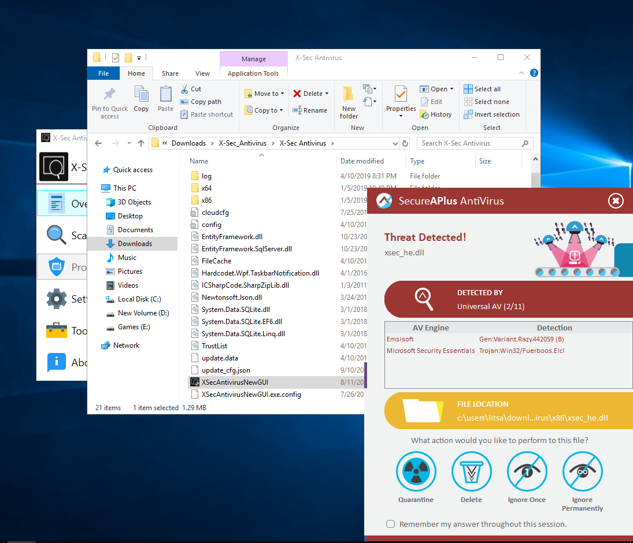Choose the Ignore Permanently icon
This screenshot has height=543, width=633.
[582, 471]
